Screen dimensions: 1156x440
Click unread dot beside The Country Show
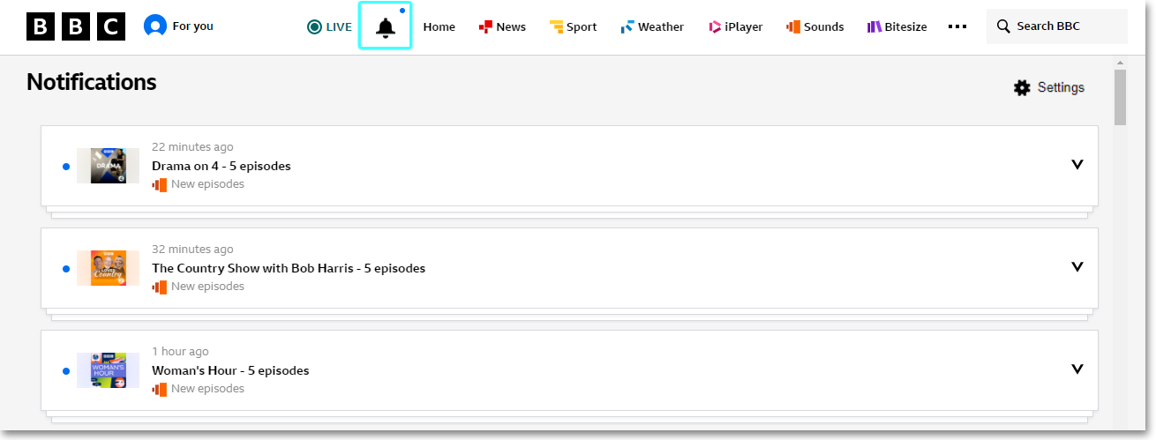coord(66,268)
